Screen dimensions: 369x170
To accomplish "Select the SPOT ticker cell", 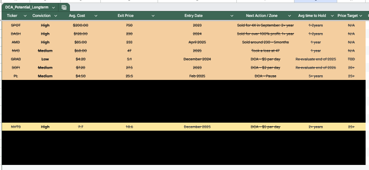I will point(16,25).
